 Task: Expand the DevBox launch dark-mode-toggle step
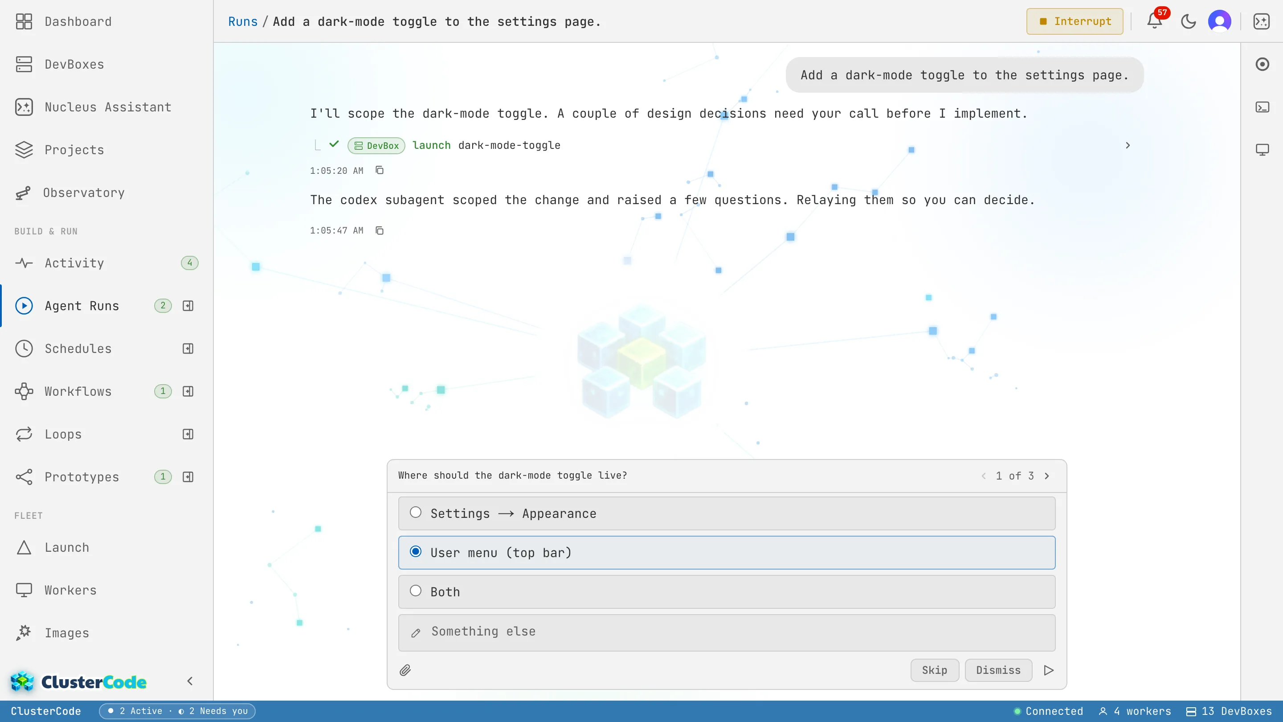point(1128,145)
